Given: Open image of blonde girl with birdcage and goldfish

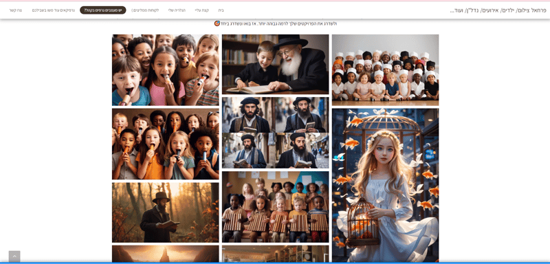Looking at the screenshot, I should [385, 185].
